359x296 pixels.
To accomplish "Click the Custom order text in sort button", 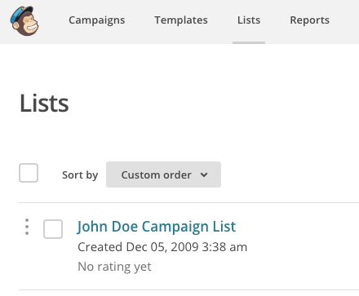I will click(157, 175).
